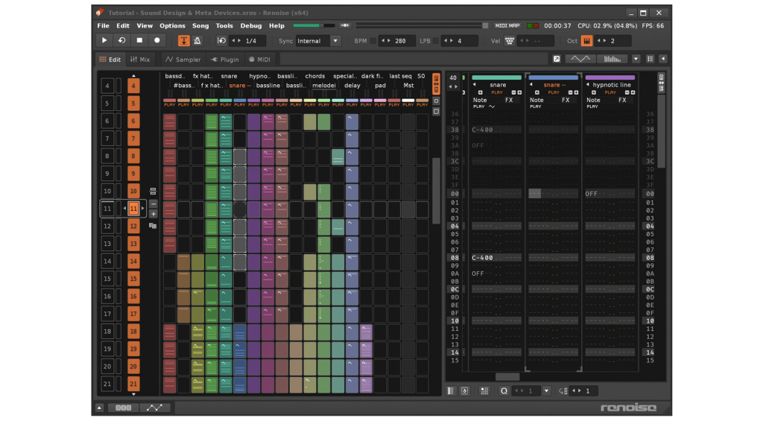Screen dimensions: 763x421
Task: Enable the Record edit mode button
Action: (x=156, y=41)
